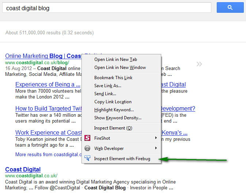Select Bookmark This Link

tap(113, 78)
